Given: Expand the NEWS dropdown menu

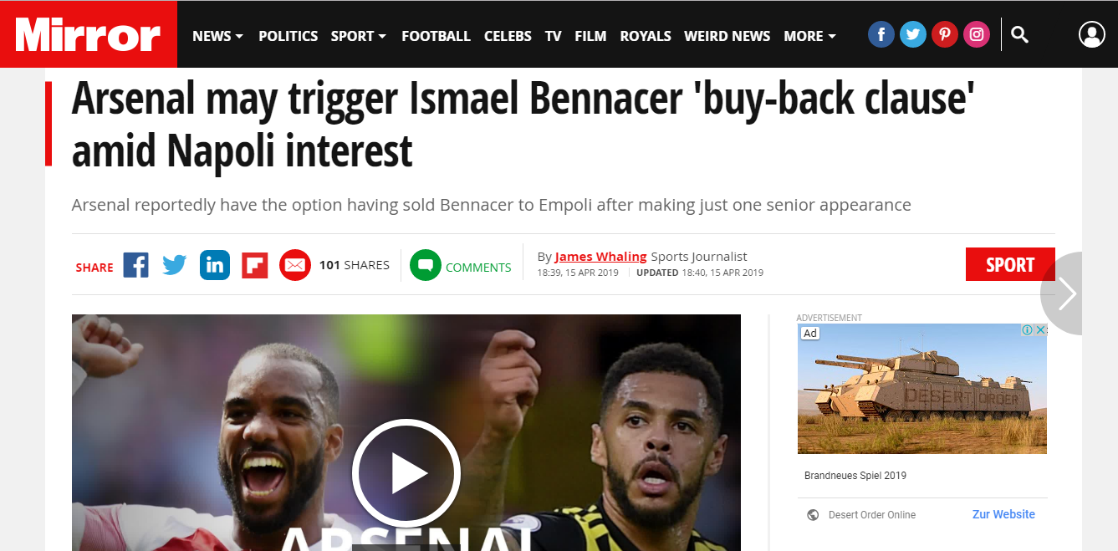Looking at the screenshot, I should [x=217, y=36].
